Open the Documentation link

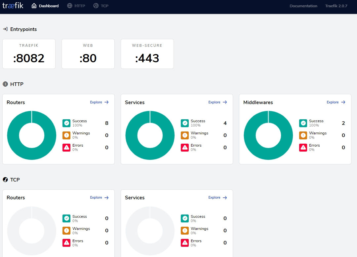tap(303, 6)
